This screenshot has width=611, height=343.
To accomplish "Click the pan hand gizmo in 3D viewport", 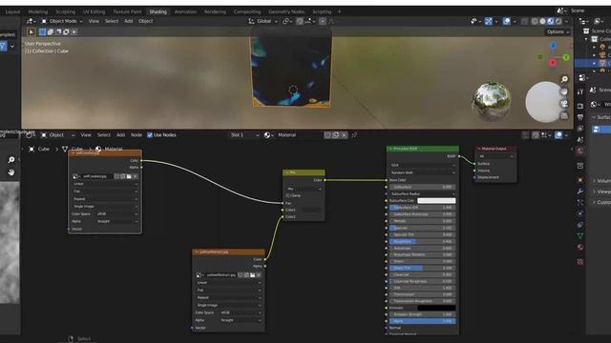I will tap(564, 91).
